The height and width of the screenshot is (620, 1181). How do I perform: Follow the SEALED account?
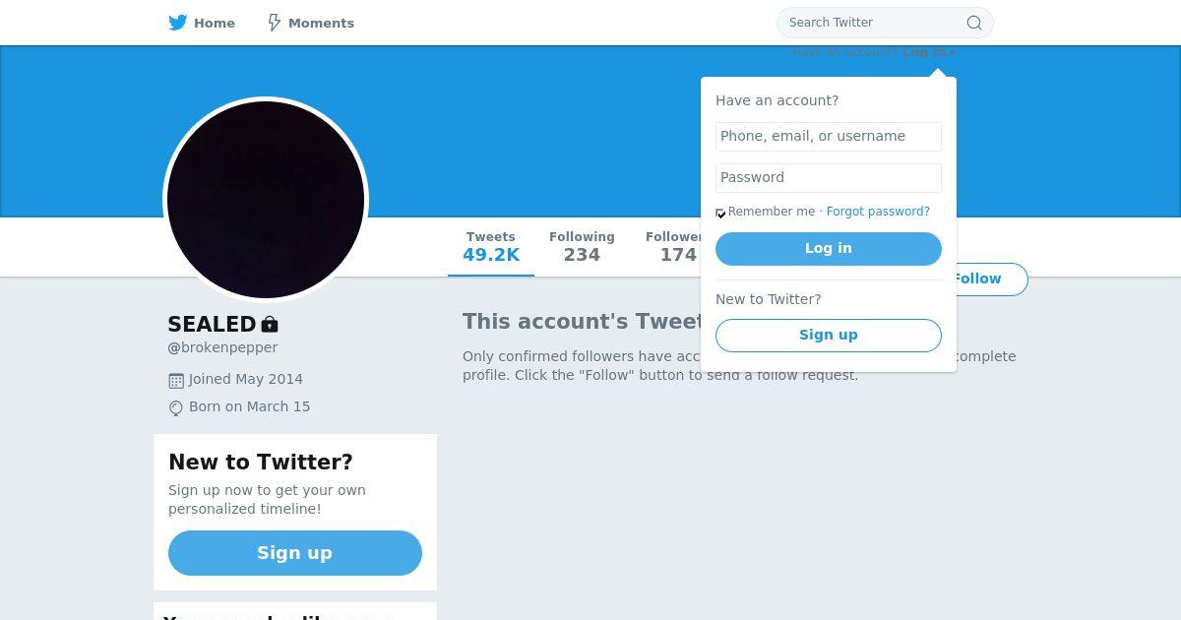(x=990, y=279)
